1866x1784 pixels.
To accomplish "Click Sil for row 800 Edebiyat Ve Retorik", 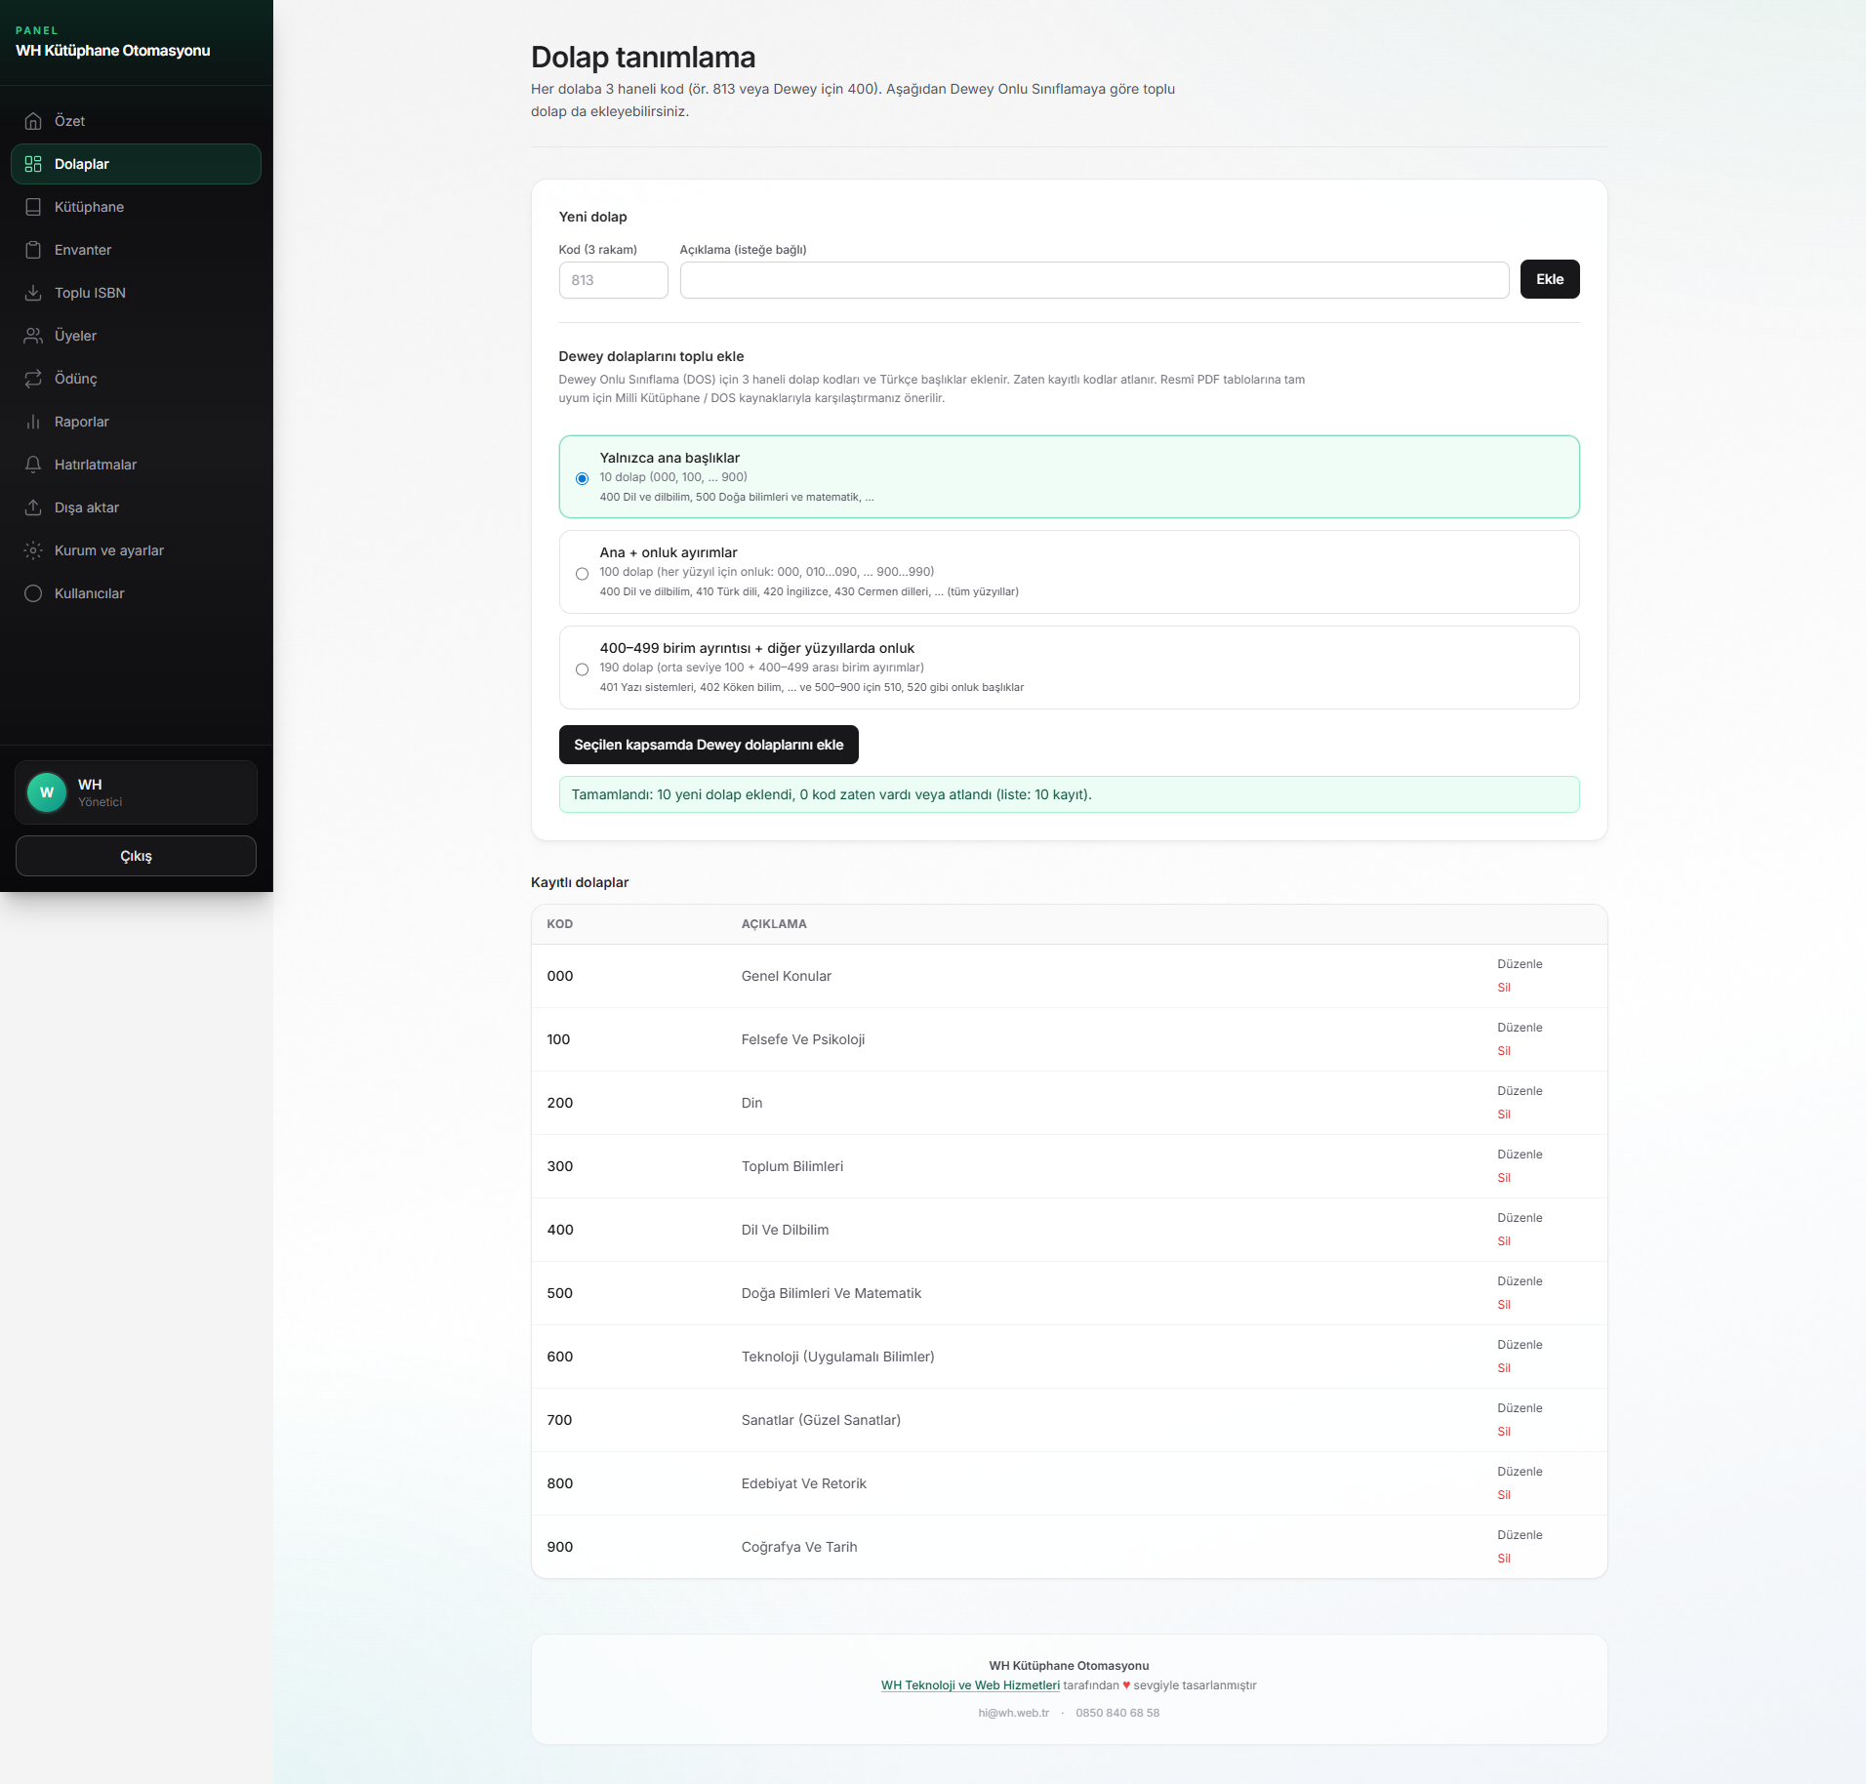I will coord(1504,1495).
